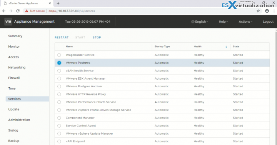Select the VMware HTTP Reverse Proxy radio

click(59, 94)
